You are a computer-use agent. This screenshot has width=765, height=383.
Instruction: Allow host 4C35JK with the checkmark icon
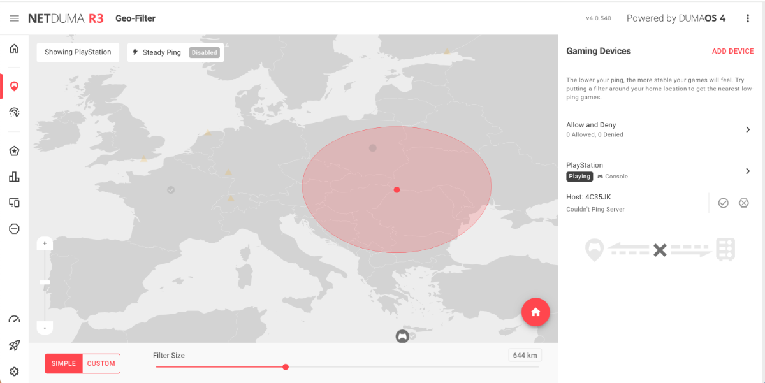point(723,203)
